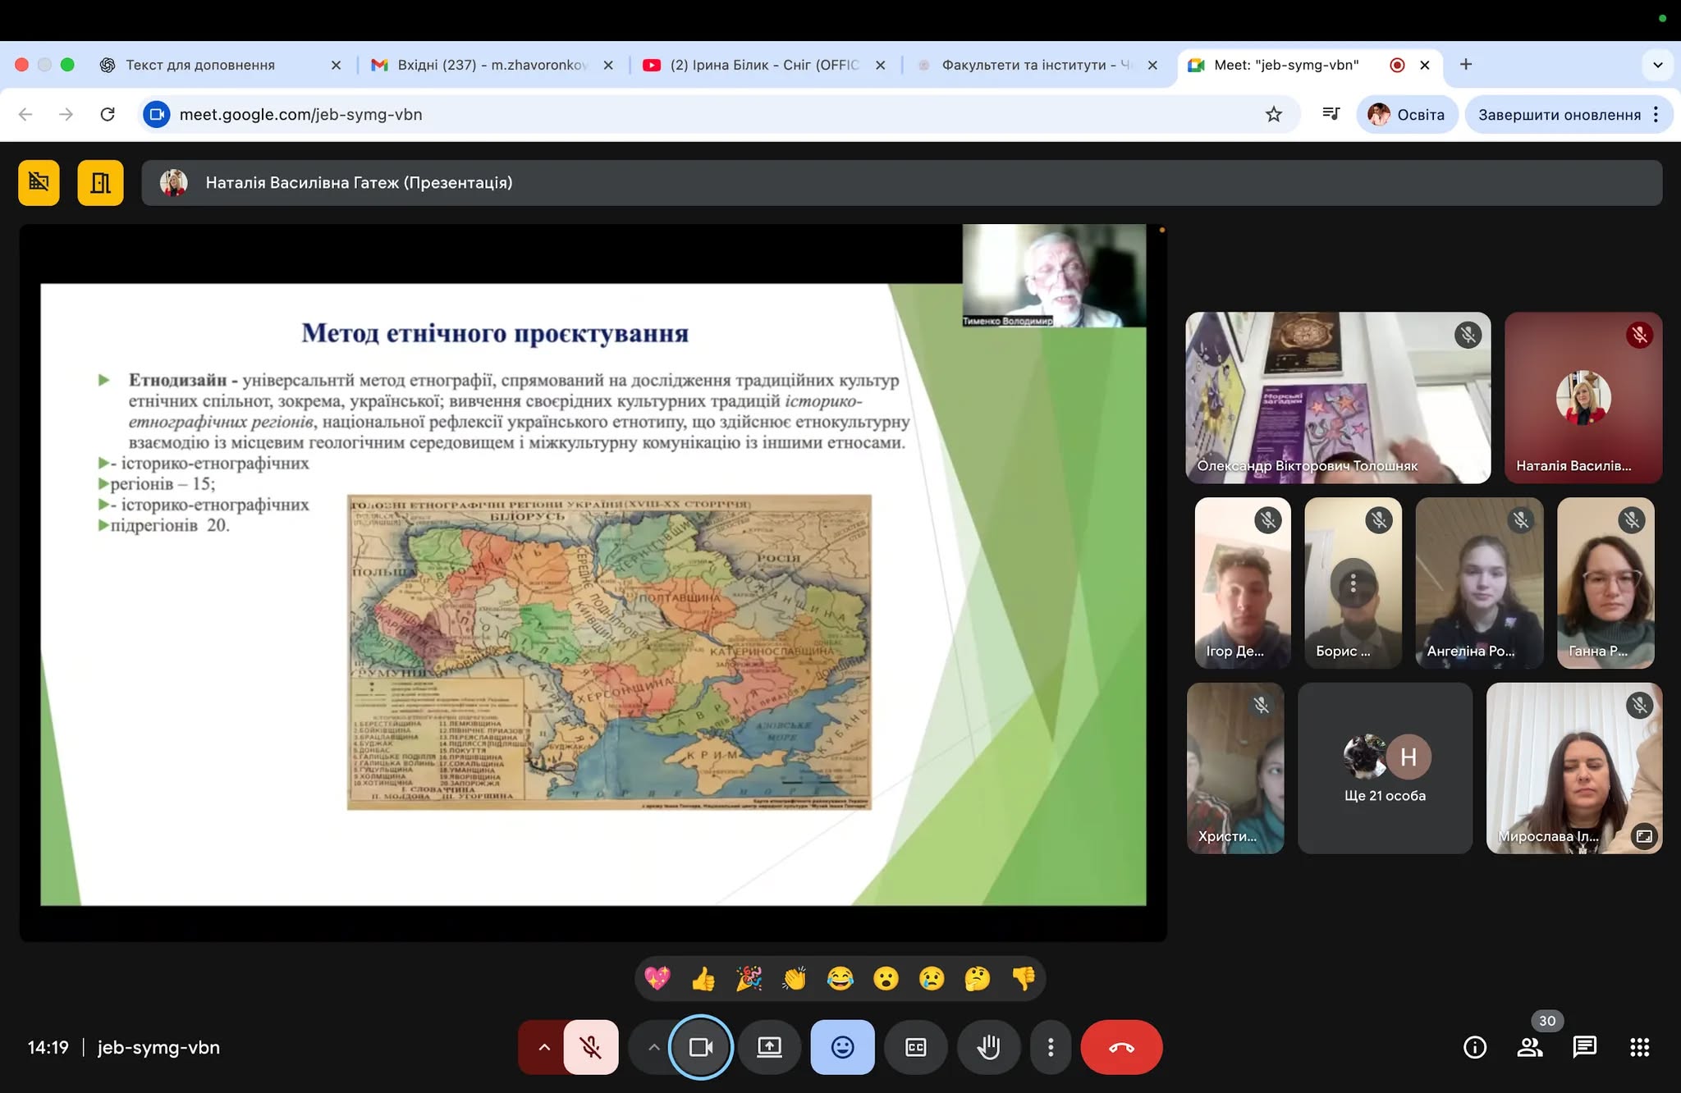The image size is (1681, 1093).
Task: Click the slide title 'Метод етнічного проєктування'
Action: [495, 332]
